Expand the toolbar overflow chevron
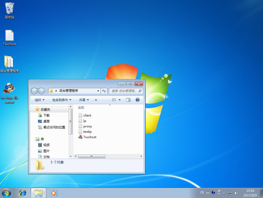Screen dimensions: 263x198 (96, 100)
